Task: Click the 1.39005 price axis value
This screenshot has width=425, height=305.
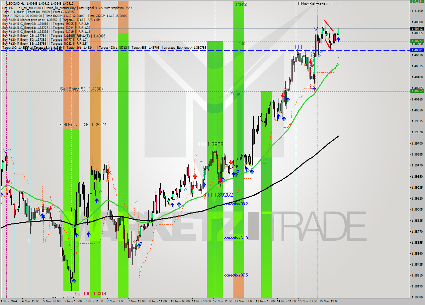Action: point(417,209)
